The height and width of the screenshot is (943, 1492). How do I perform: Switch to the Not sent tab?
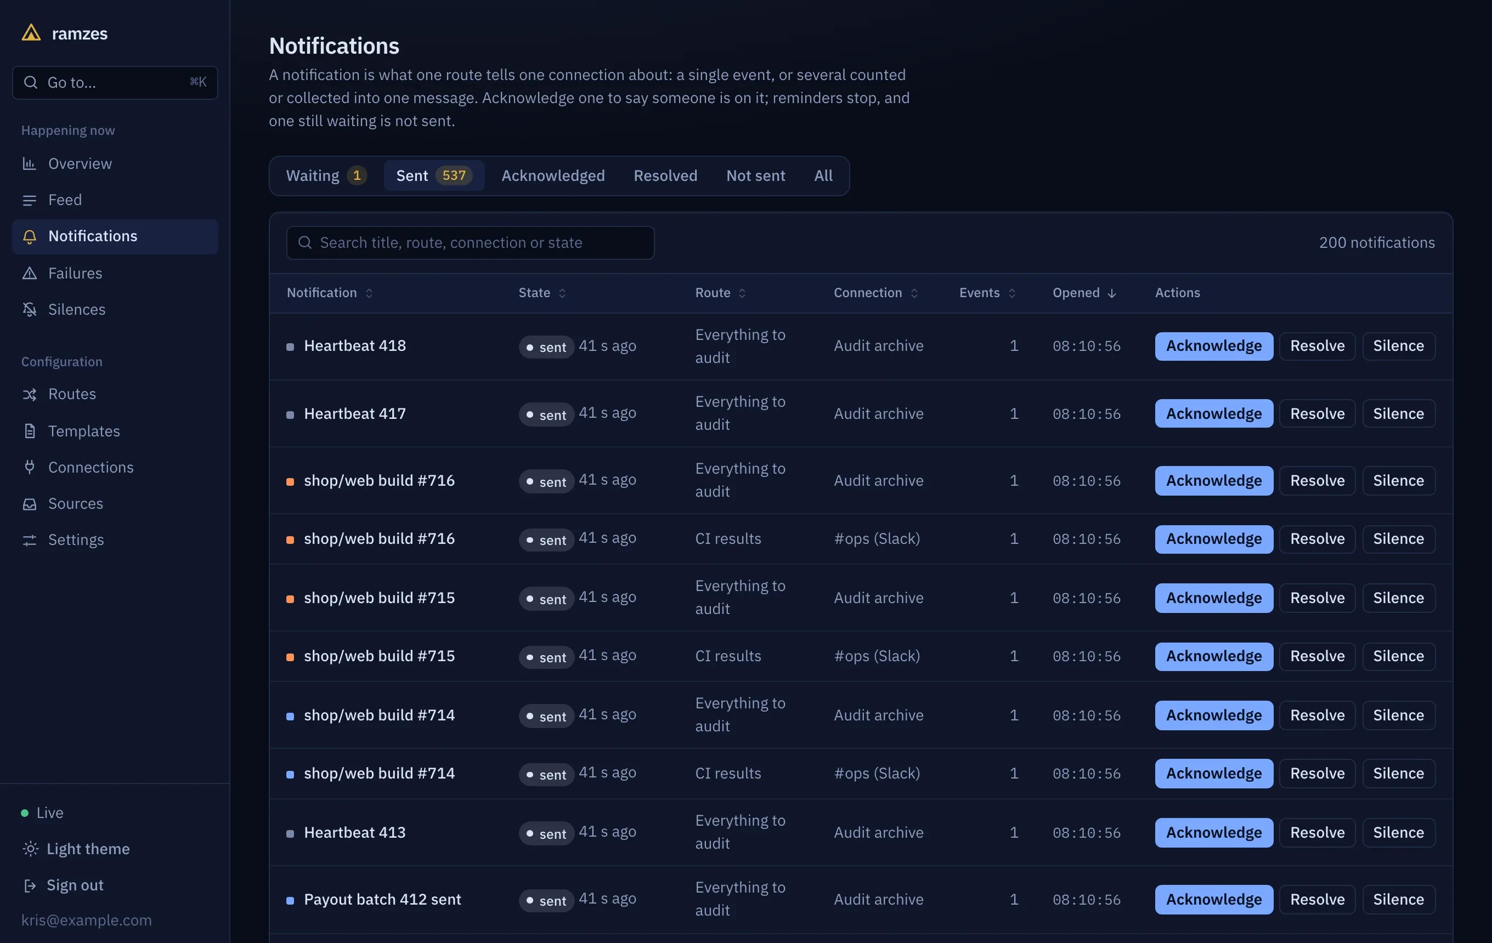(755, 175)
